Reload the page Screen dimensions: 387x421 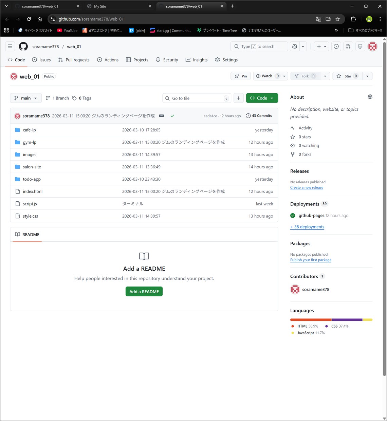(29, 19)
